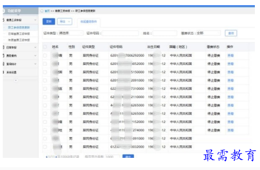Go to next page arrow in pagination
The image size is (260, 170).
coord(56,157)
